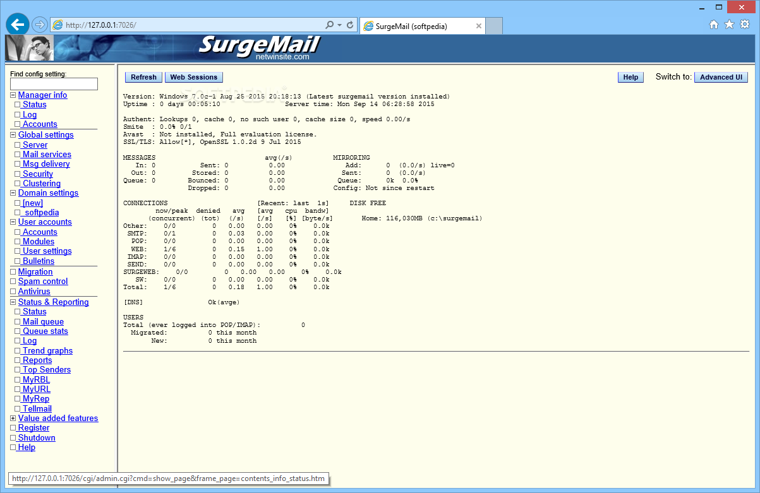Open the Mail services link
760x493 pixels.
tap(47, 155)
